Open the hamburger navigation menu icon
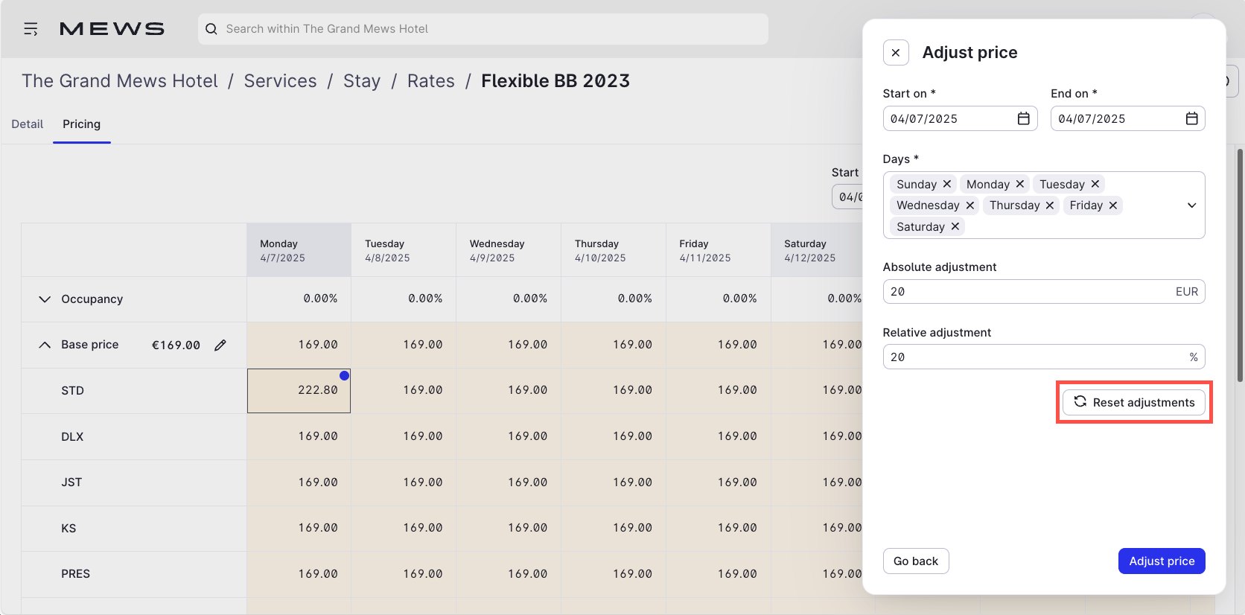The height and width of the screenshot is (615, 1245). click(x=31, y=29)
